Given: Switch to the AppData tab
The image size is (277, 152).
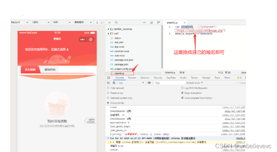Looking at the screenshot, I should [x=171, y=78].
